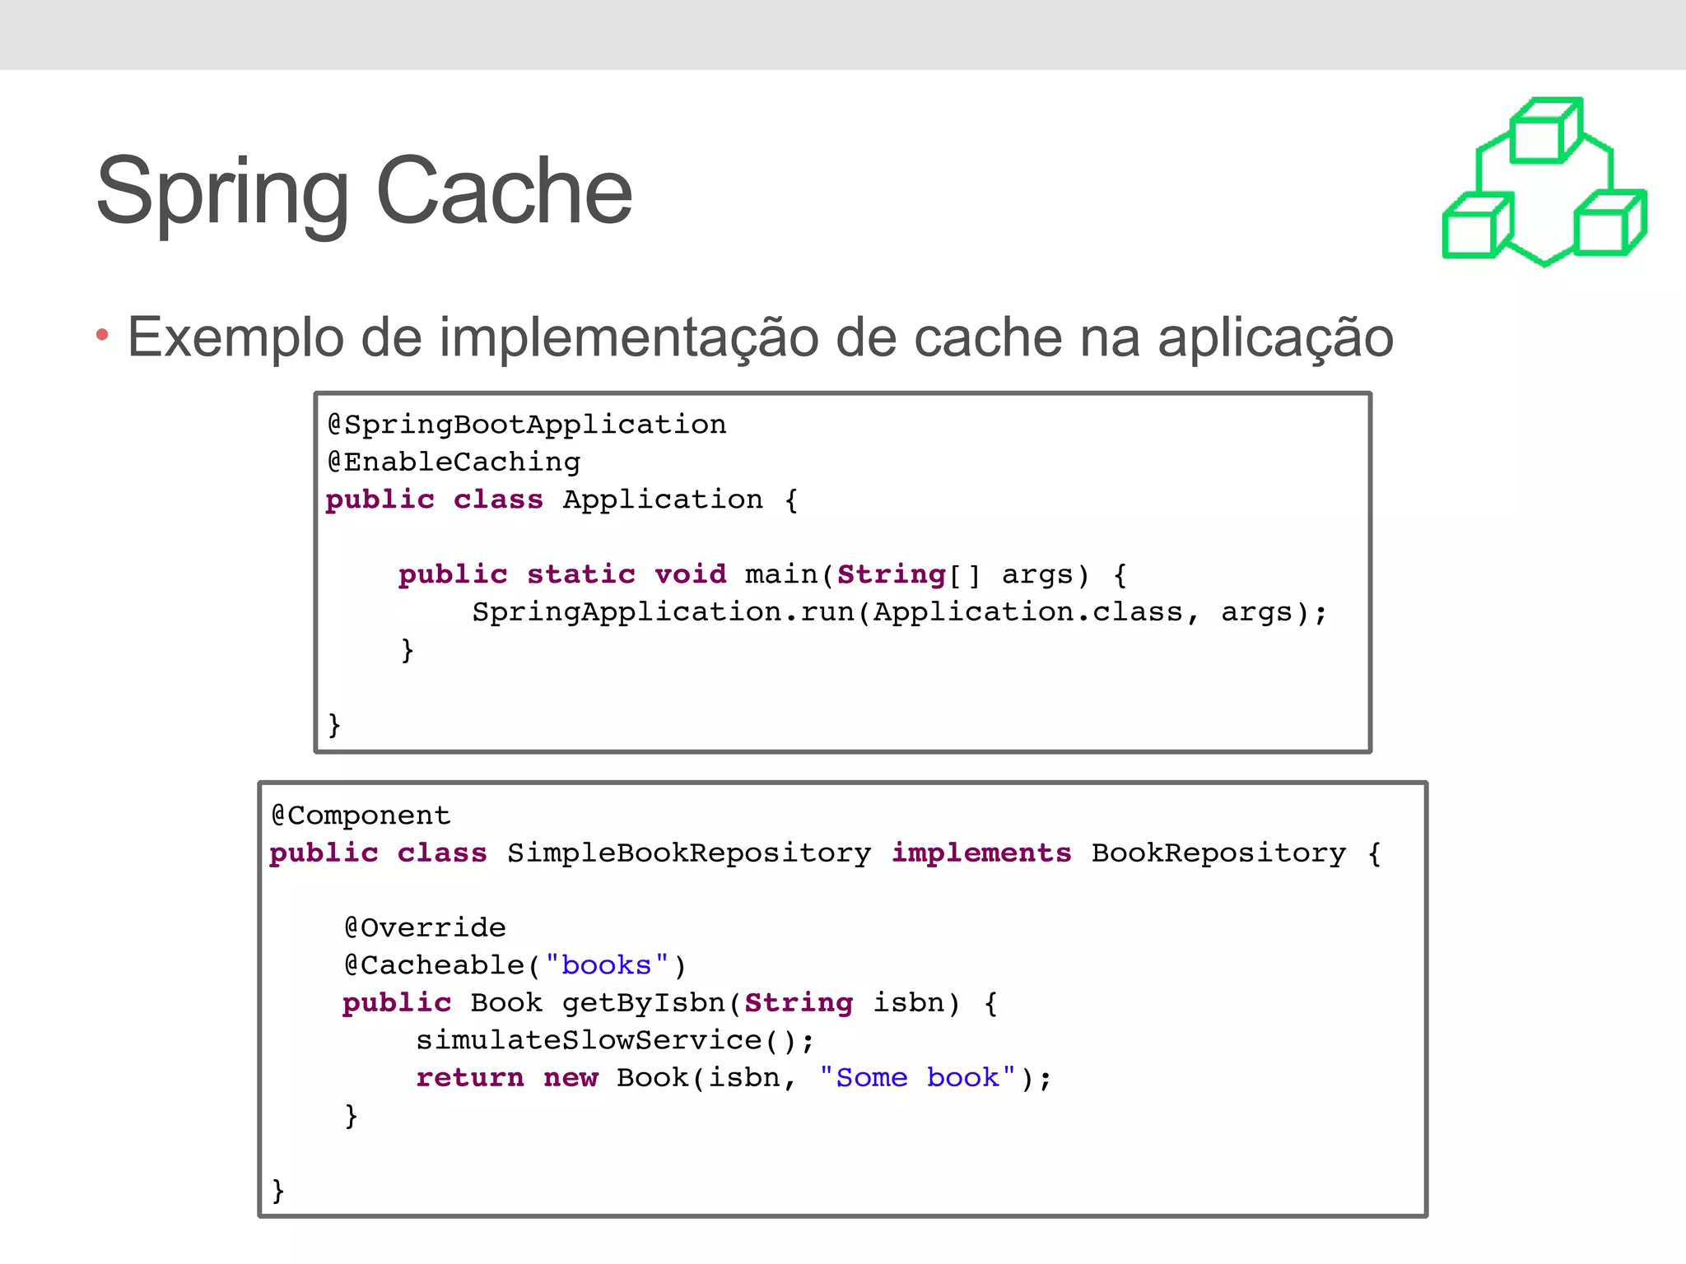The image size is (1686, 1264).
Task: Click the 'simulateSlowService();' line
Action: (x=615, y=1041)
